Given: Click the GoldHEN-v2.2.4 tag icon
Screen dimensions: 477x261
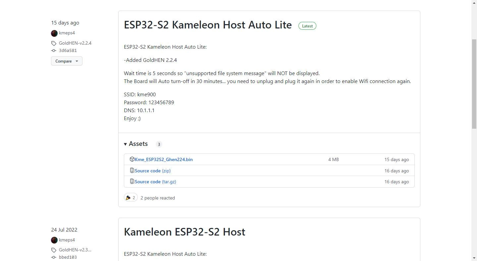Looking at the screenshot, I should click(x=54, y=43).
